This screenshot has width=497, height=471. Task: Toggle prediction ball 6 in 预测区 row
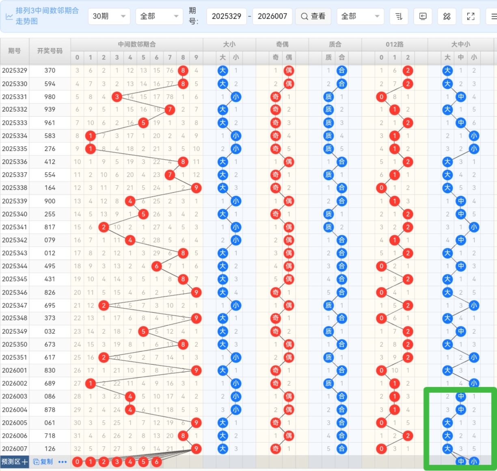point(157,462)
